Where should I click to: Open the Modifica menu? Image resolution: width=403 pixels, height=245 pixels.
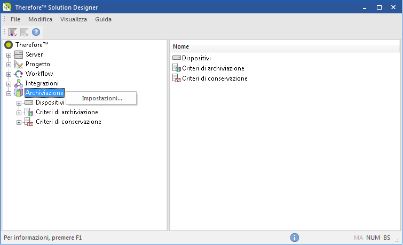[x=40, y=19]
